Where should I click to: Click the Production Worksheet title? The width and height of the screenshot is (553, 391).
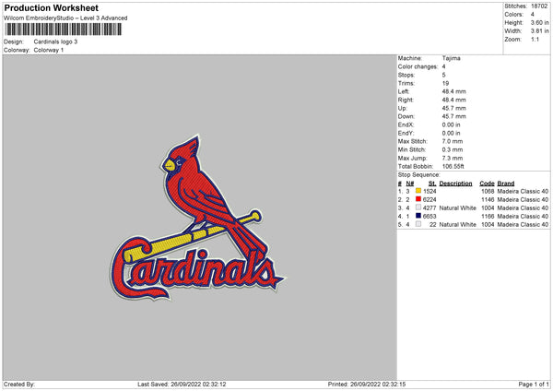pos(51,7)
